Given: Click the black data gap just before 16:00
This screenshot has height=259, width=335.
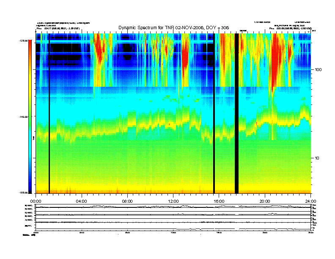Looking at the screenshot, I should tap(214, 113).
